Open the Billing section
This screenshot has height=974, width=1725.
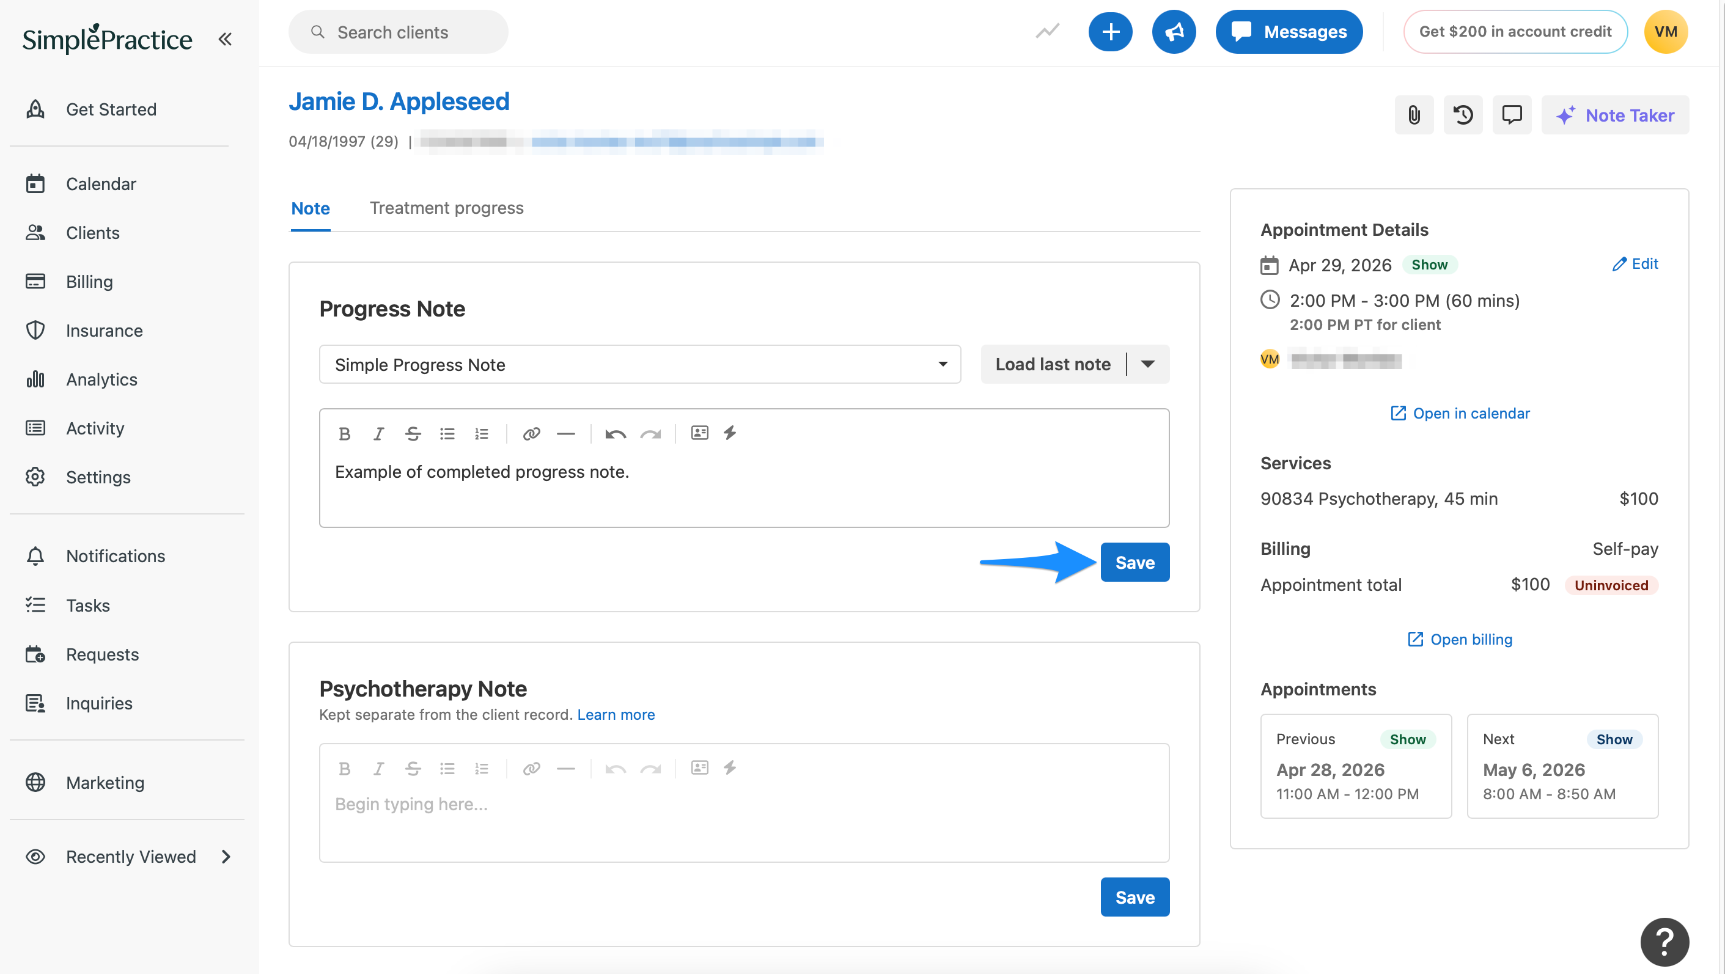[x=70, y=281]
